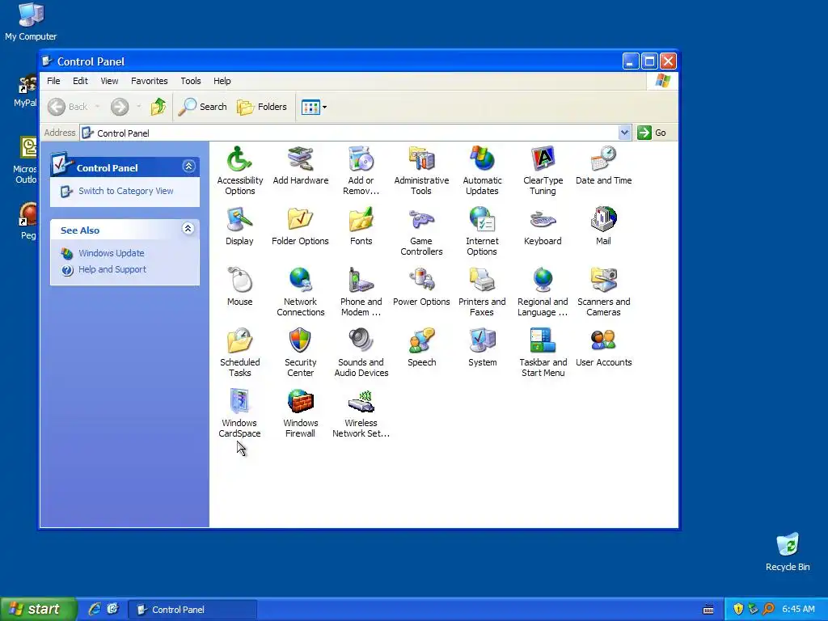
Task: Expand the Forward history dropdown arrow
Action: click(138, 107)
